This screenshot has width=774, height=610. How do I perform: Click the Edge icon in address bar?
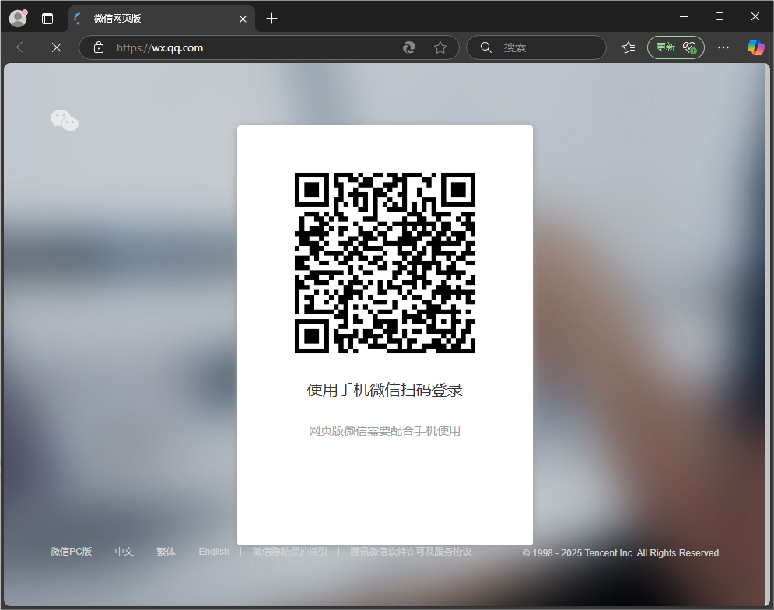pos(409,47)
